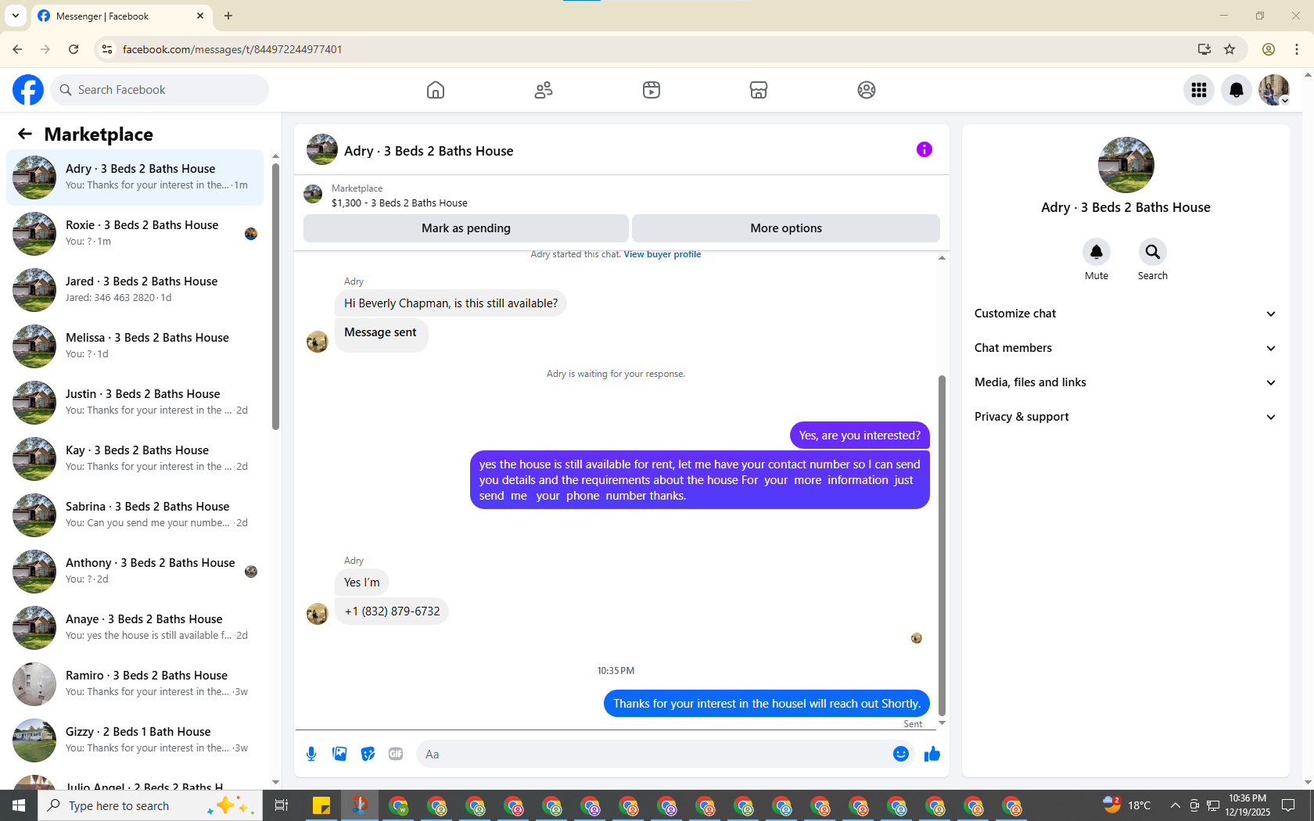
Task: Open View buyer profile link
Action: point(662,254)
